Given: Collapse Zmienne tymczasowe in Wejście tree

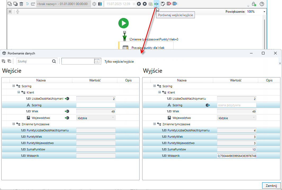Looking at the screenshot, I should (x=14, y=124).
